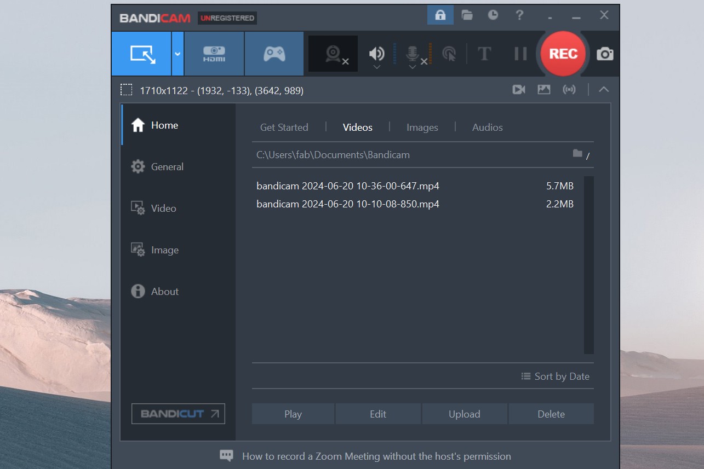Open the scheduled recording clock icon
This screenshot has height=469, width=704.
493,15
